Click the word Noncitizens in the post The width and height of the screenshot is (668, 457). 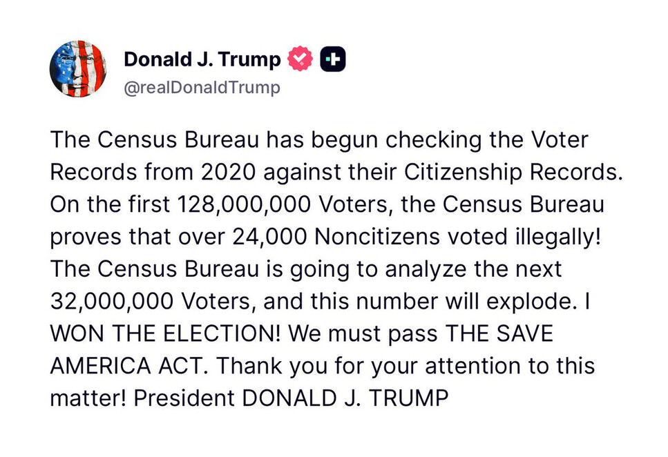pos(377,237)
